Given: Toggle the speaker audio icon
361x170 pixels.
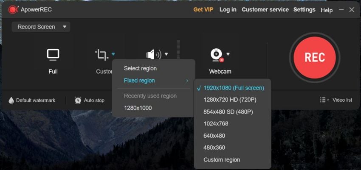Looking at the screenshot, I should tap(154, 55).
